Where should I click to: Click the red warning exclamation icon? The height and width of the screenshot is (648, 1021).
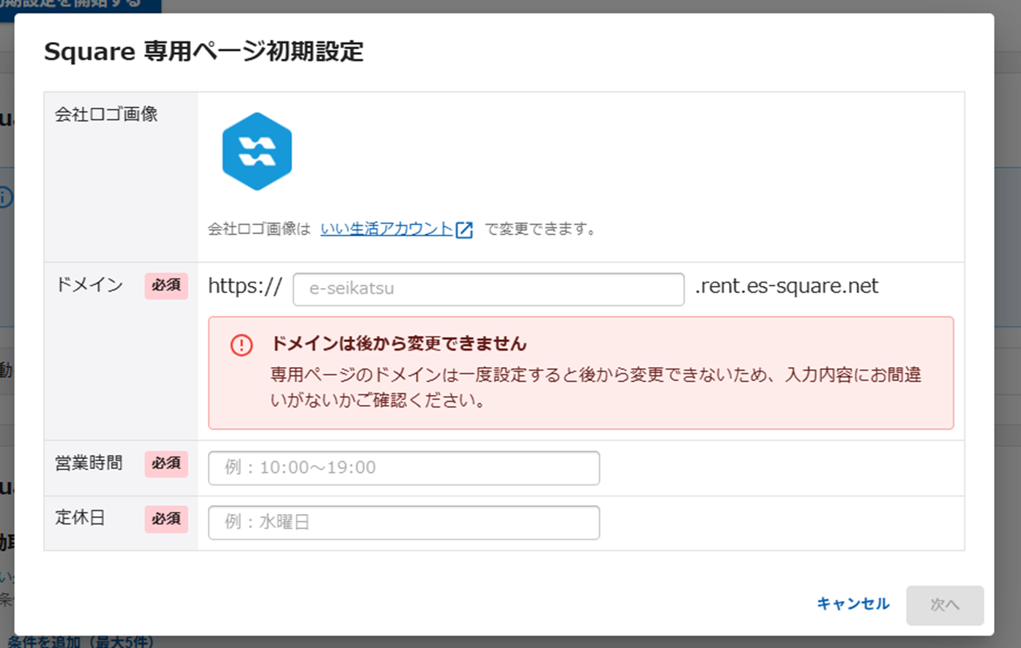(x=242, y=345)
